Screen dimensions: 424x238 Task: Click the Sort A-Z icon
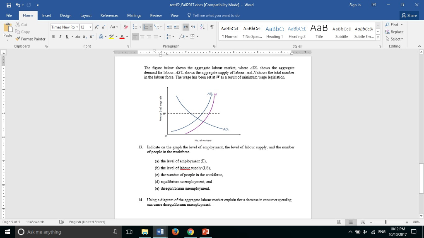point(203,27)
